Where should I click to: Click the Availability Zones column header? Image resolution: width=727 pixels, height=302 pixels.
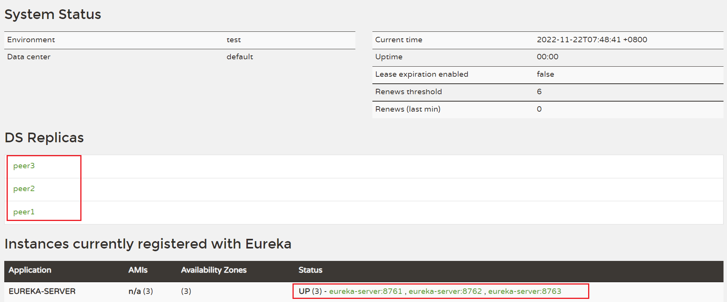[214, 270]
